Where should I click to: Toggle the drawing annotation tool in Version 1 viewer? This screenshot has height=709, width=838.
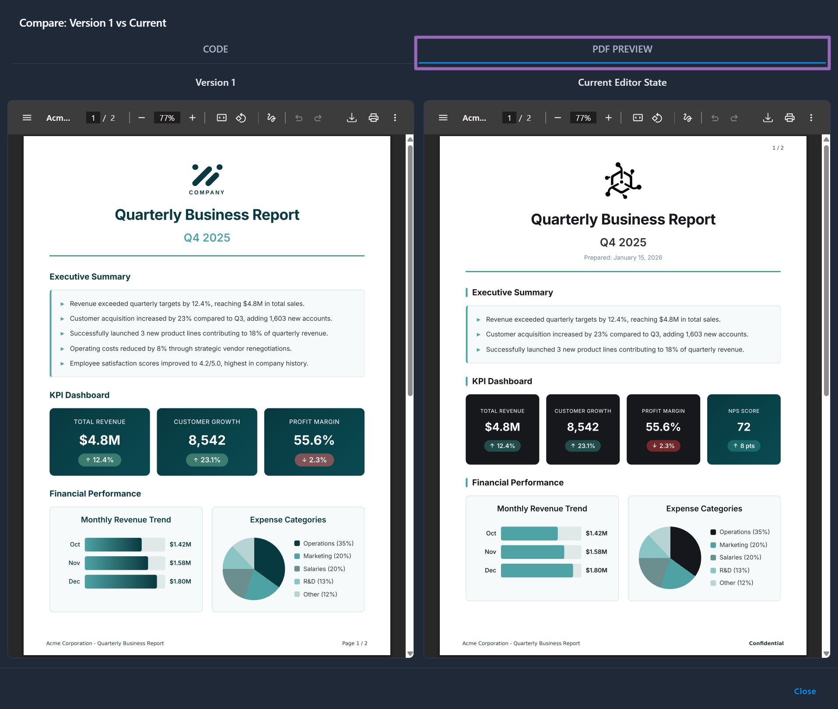click(272, 117)
